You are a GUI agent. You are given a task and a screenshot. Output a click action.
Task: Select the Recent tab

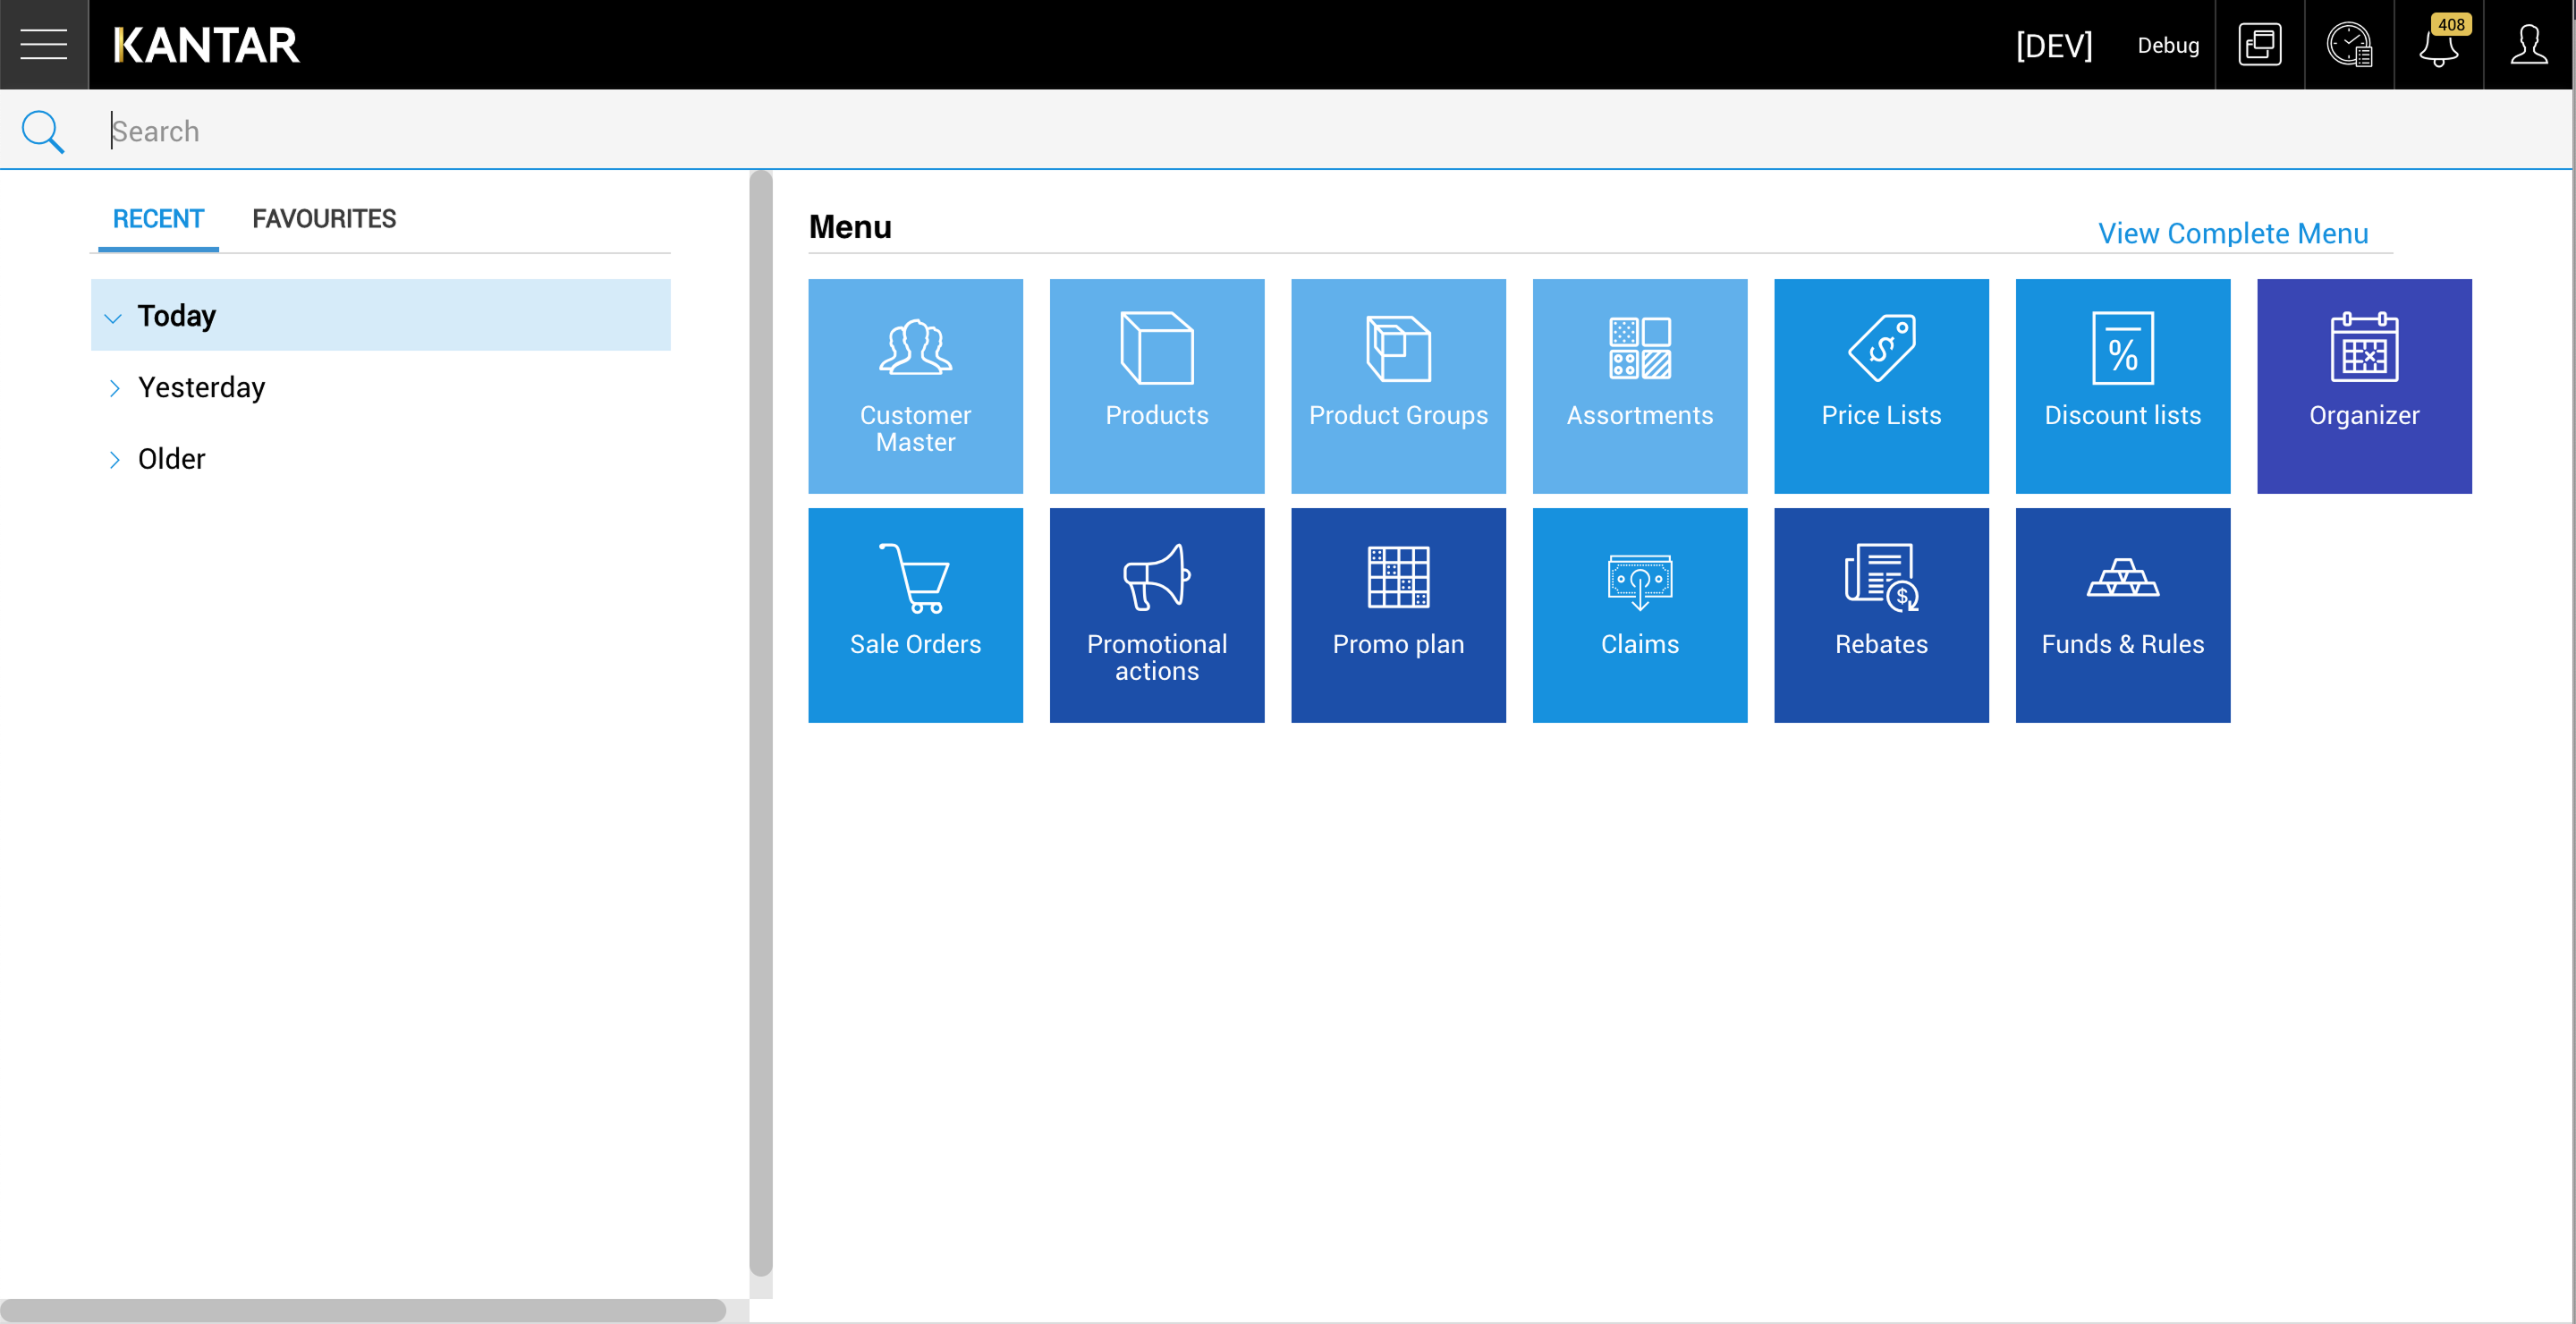(x=158, y=219)
